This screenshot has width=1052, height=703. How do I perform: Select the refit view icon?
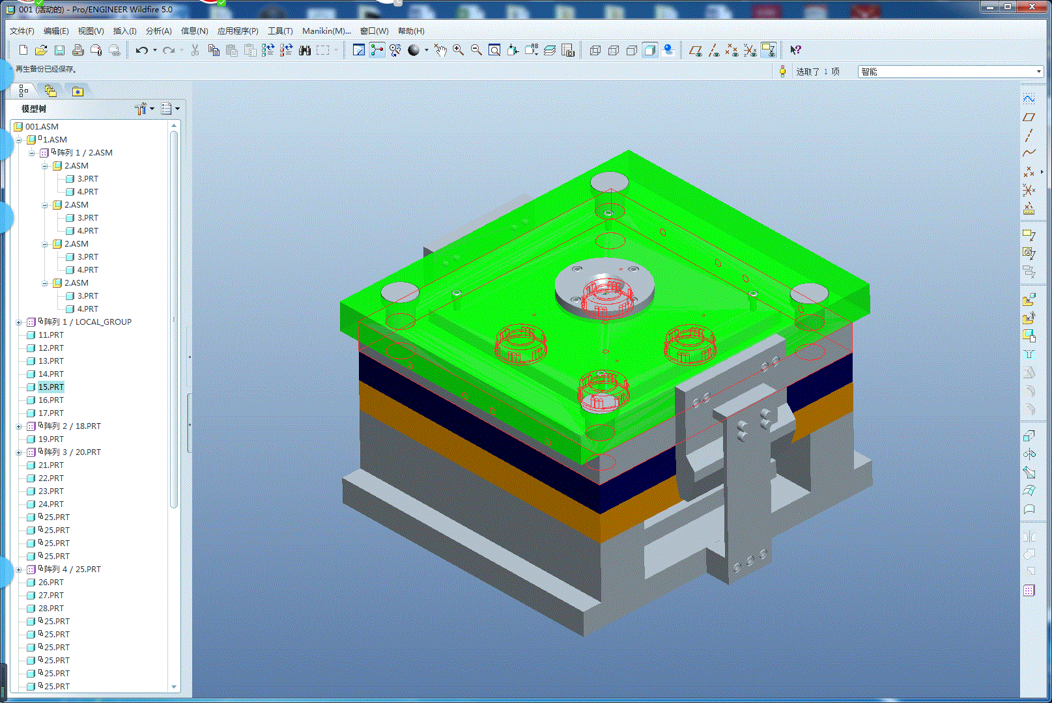coord(494,50)
